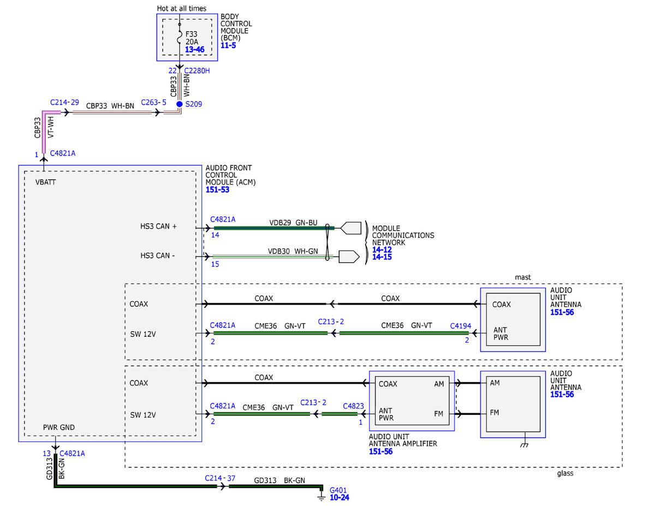Click pin number 15 on HS3 CAN - line

214,264
